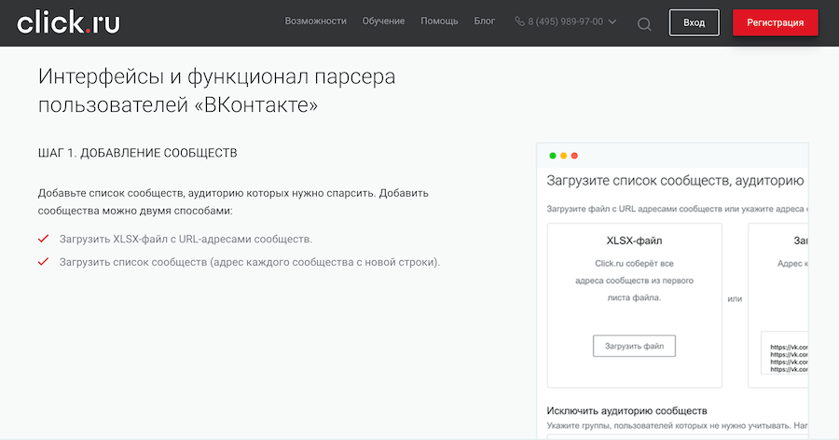Click the phone handset icon
The height and width of the screenshot is (440, 839).
(519, 21)
